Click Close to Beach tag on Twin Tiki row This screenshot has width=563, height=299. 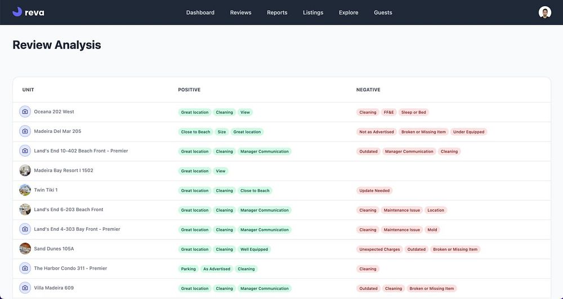pyautogui.click(x=255, y=190)
